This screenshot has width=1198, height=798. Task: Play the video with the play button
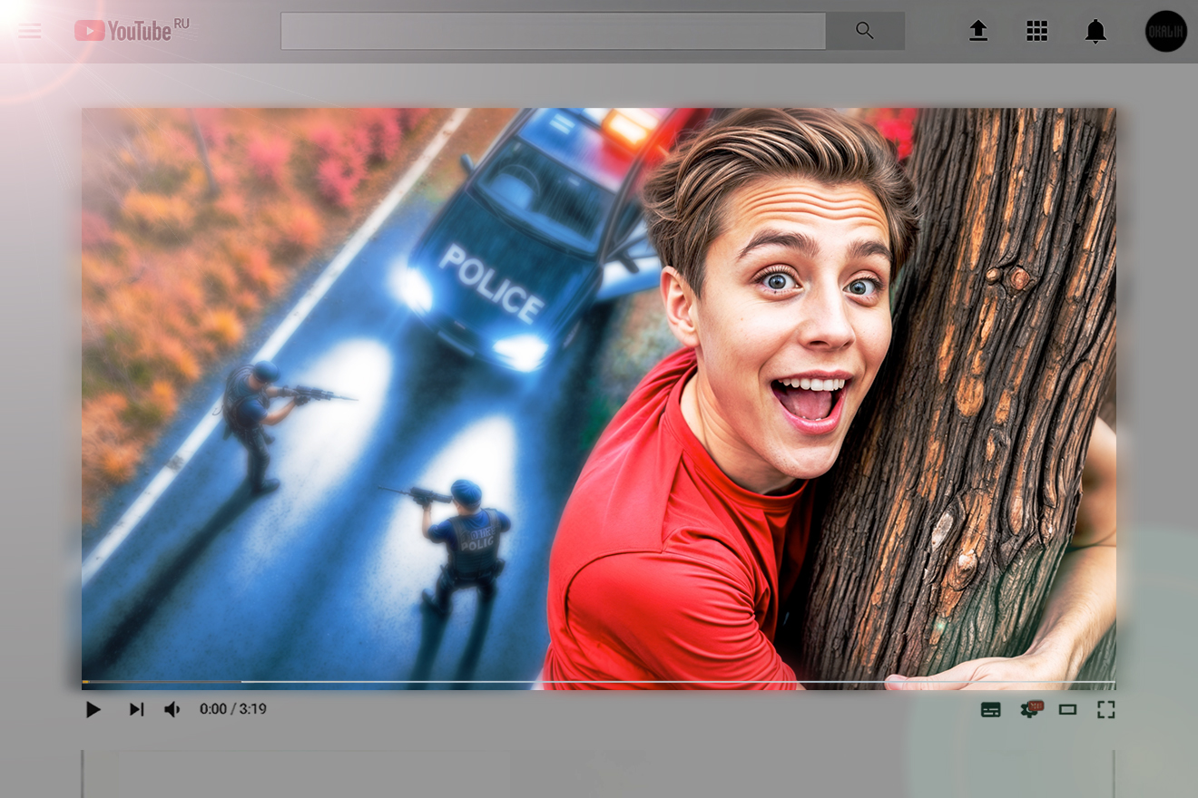point(93,709)
